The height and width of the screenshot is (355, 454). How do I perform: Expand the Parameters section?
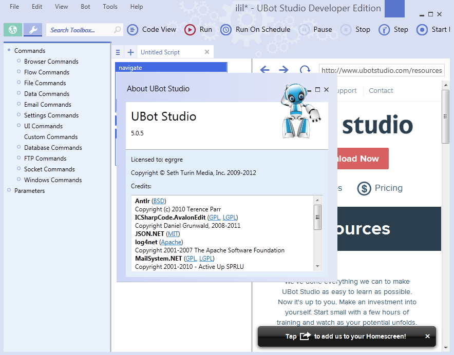coord(9,190)
